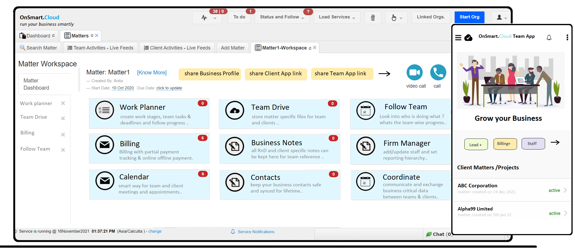This screenshot has height=248, width=575.
Task: Open Follow Team sidebar item
Action: pyautogui.click(x=35, y=149)
